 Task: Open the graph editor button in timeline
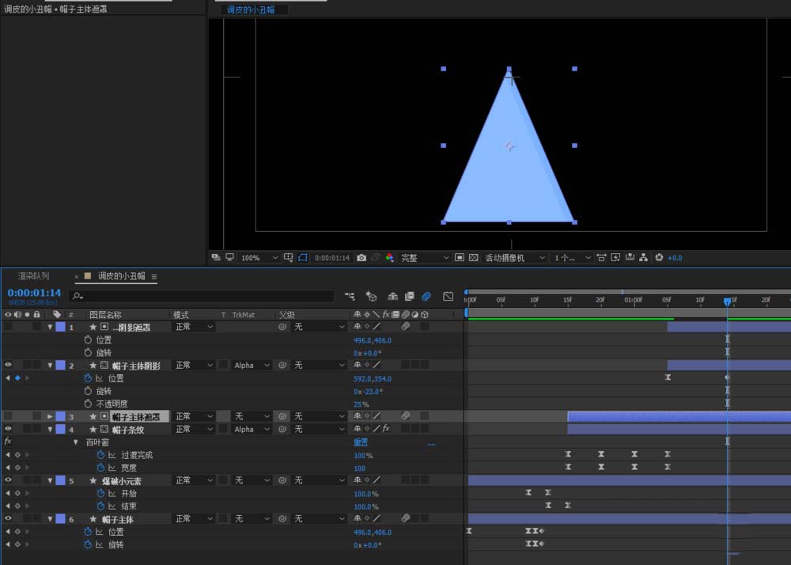point(448,296)
